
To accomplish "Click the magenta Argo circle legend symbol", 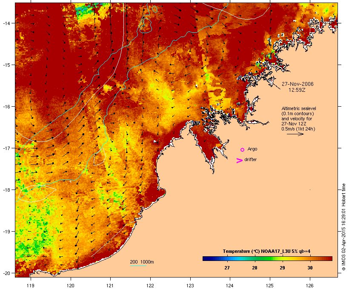I will [242, 150].
